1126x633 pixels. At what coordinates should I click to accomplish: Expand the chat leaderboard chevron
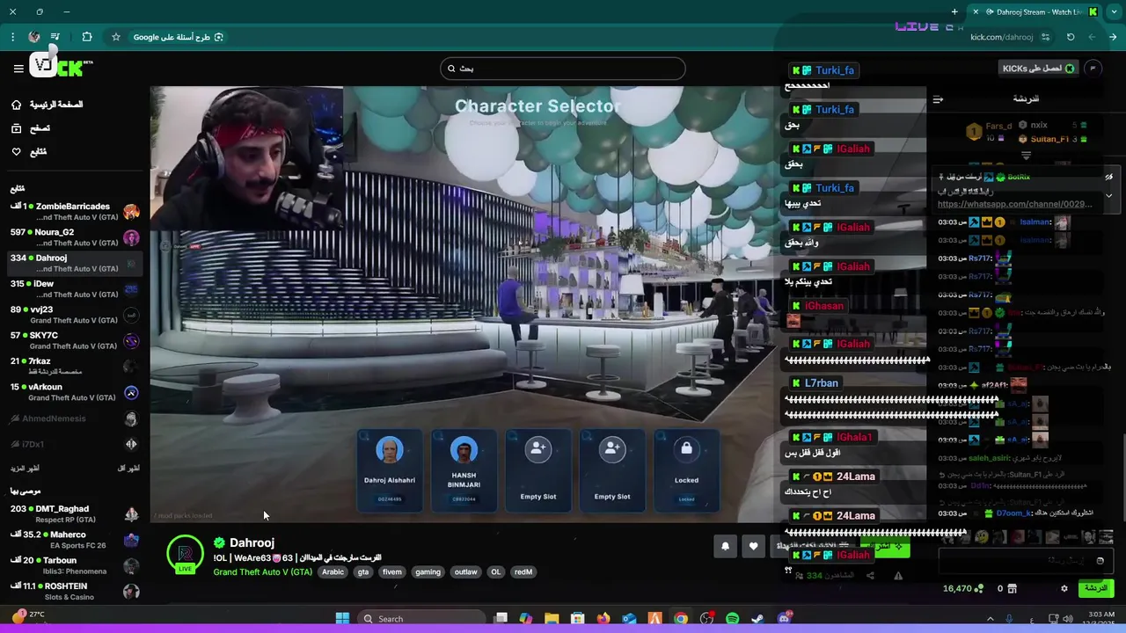point(1026,156)
